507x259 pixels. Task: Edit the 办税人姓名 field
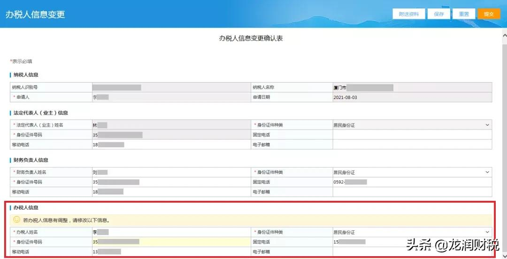(171, 232)
